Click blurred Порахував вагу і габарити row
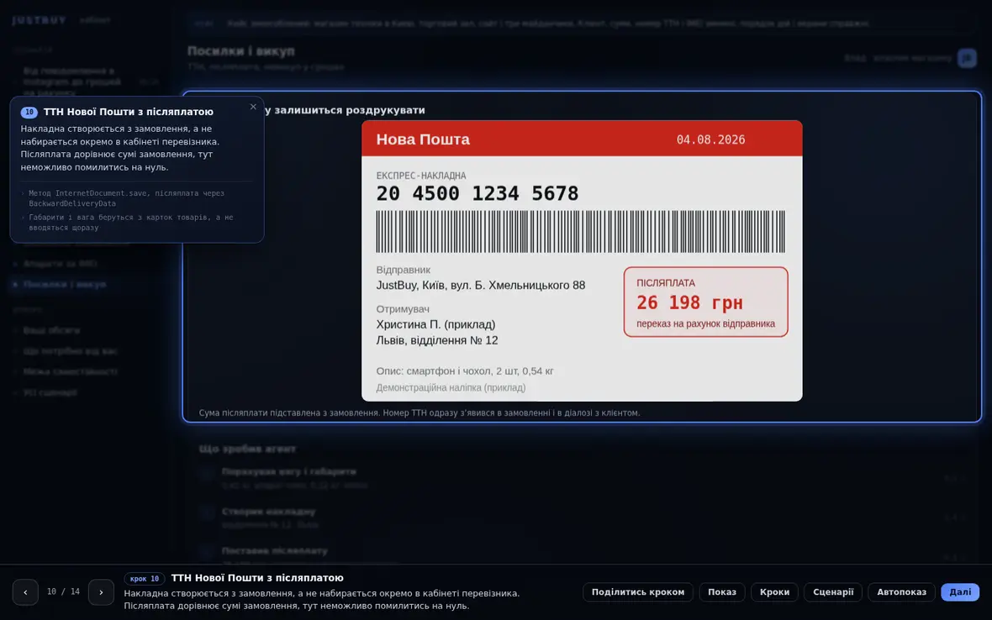992x620 pixels. click(x=582, y=478)
